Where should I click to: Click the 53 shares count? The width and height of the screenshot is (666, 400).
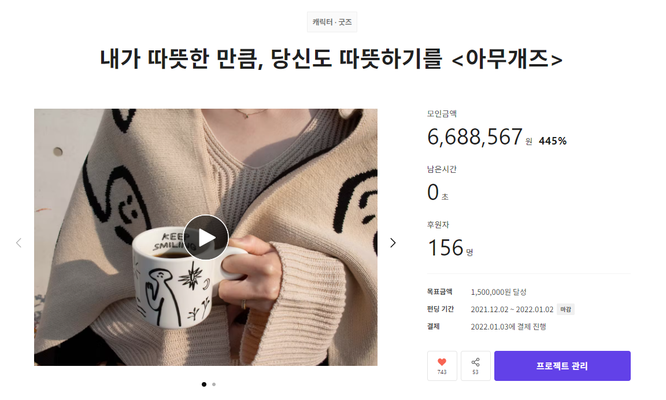475,372
